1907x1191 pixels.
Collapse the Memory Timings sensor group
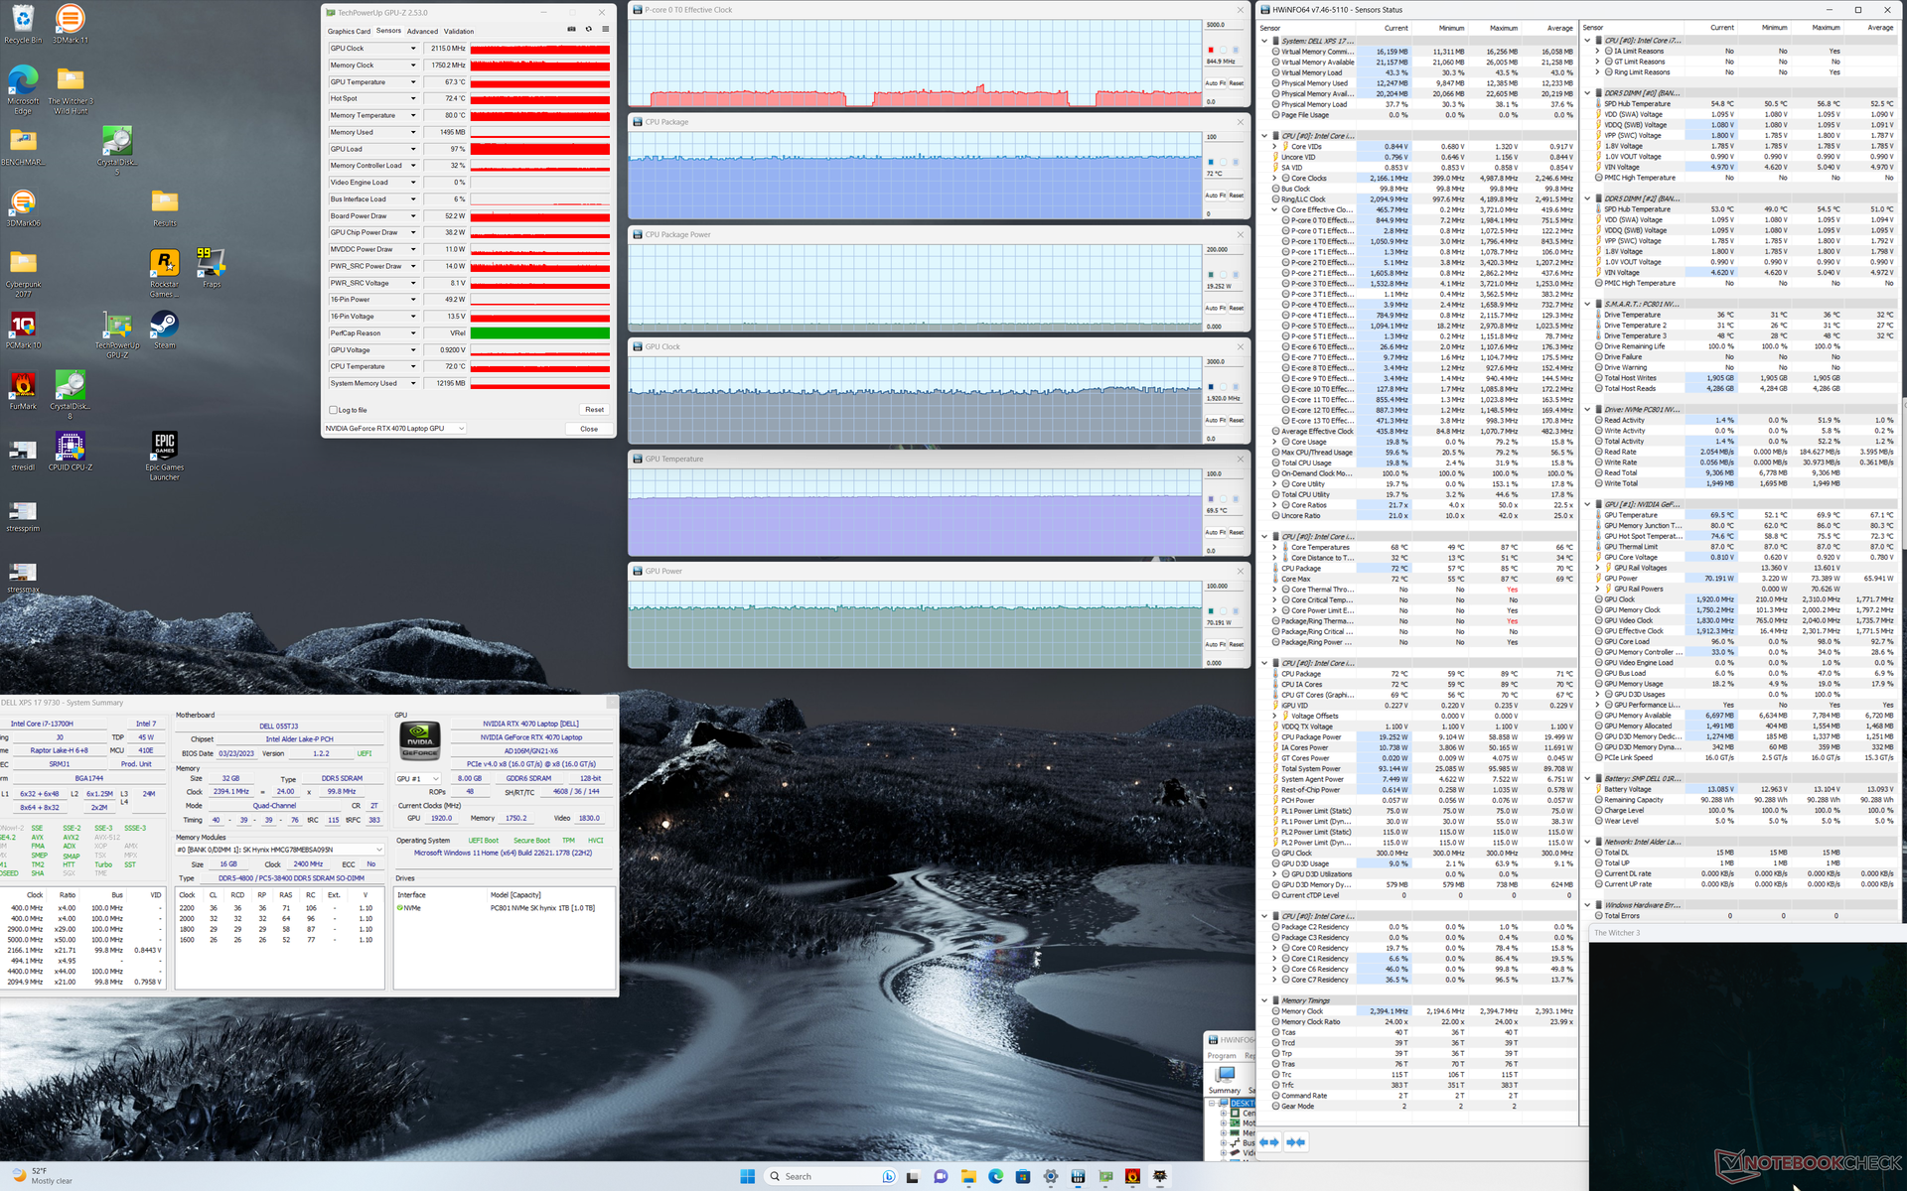point(1264,1000)
